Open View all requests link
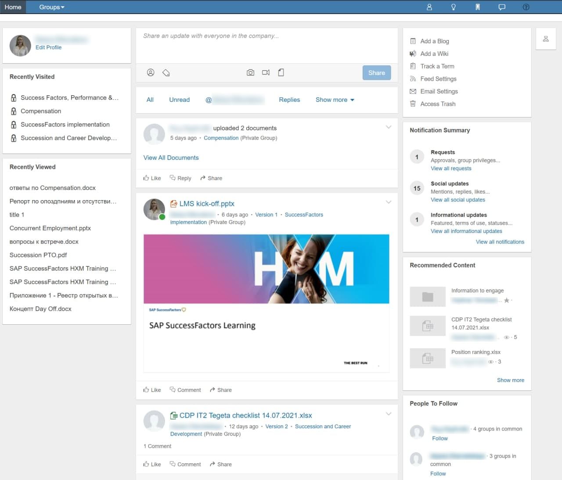 [x=451, y=168]
